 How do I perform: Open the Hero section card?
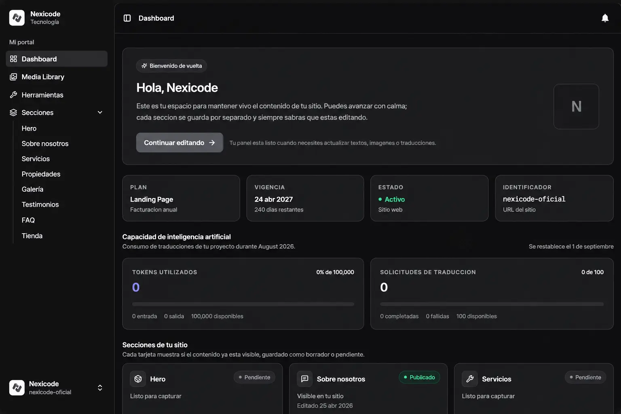203,389
